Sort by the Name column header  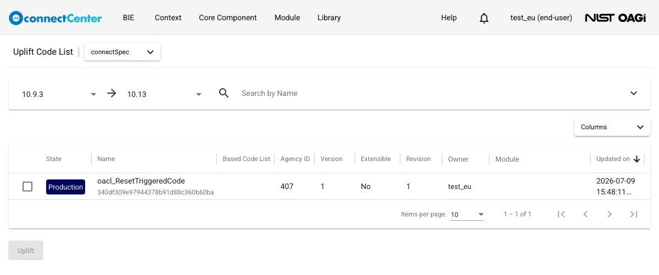(106, 159)
